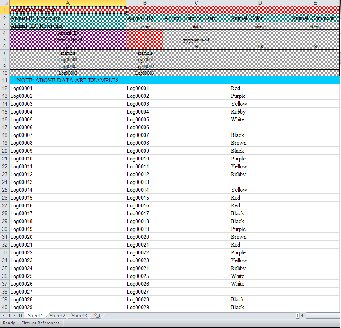Select row 25 header
Image resolution: width=341 pixels, height=328 pixels.
[x=5, y=190]
